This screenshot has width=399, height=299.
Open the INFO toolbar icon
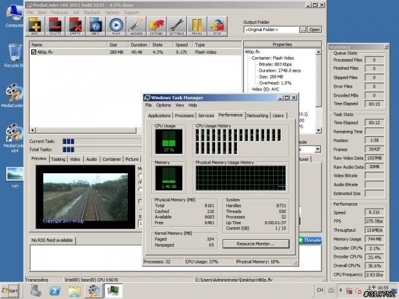95,26
